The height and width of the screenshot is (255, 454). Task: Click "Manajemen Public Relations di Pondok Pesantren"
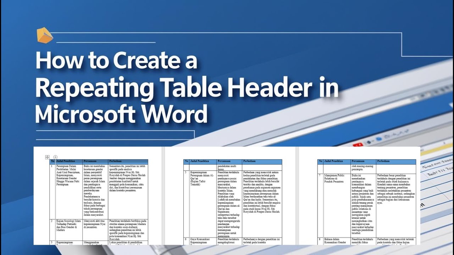tap(337, 205)
